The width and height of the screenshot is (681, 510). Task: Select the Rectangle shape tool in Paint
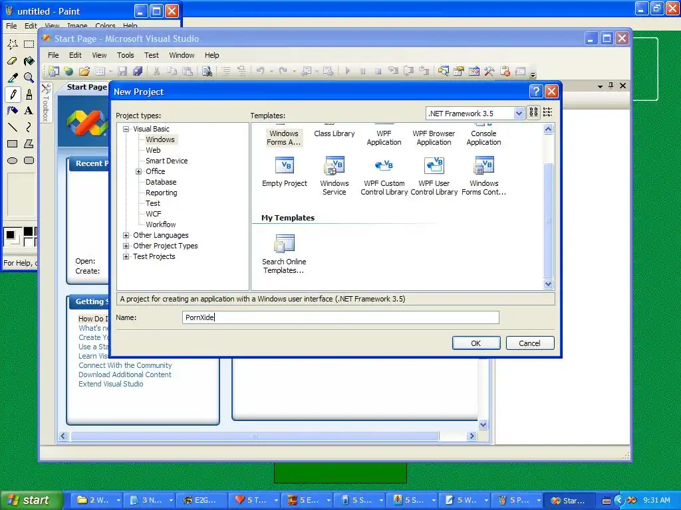click(x=13, y=143)
